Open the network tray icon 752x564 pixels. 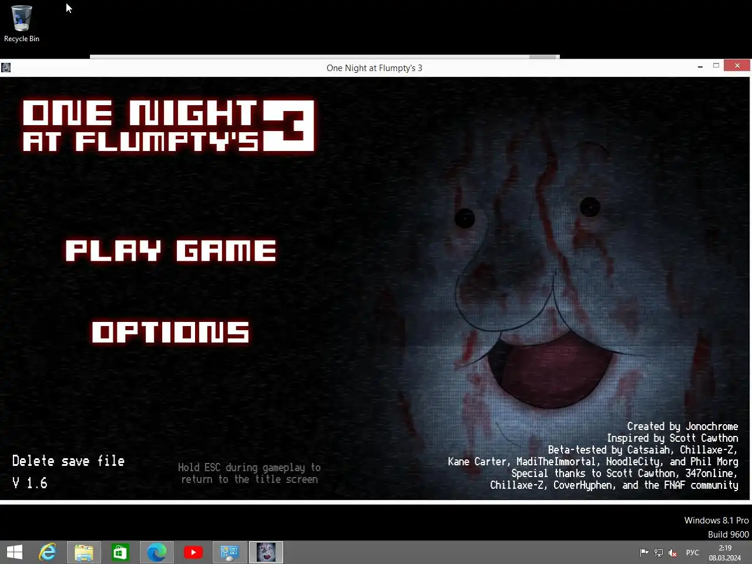click(659, 553)
